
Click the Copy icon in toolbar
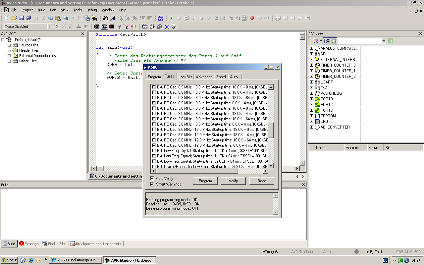(51, 18)
